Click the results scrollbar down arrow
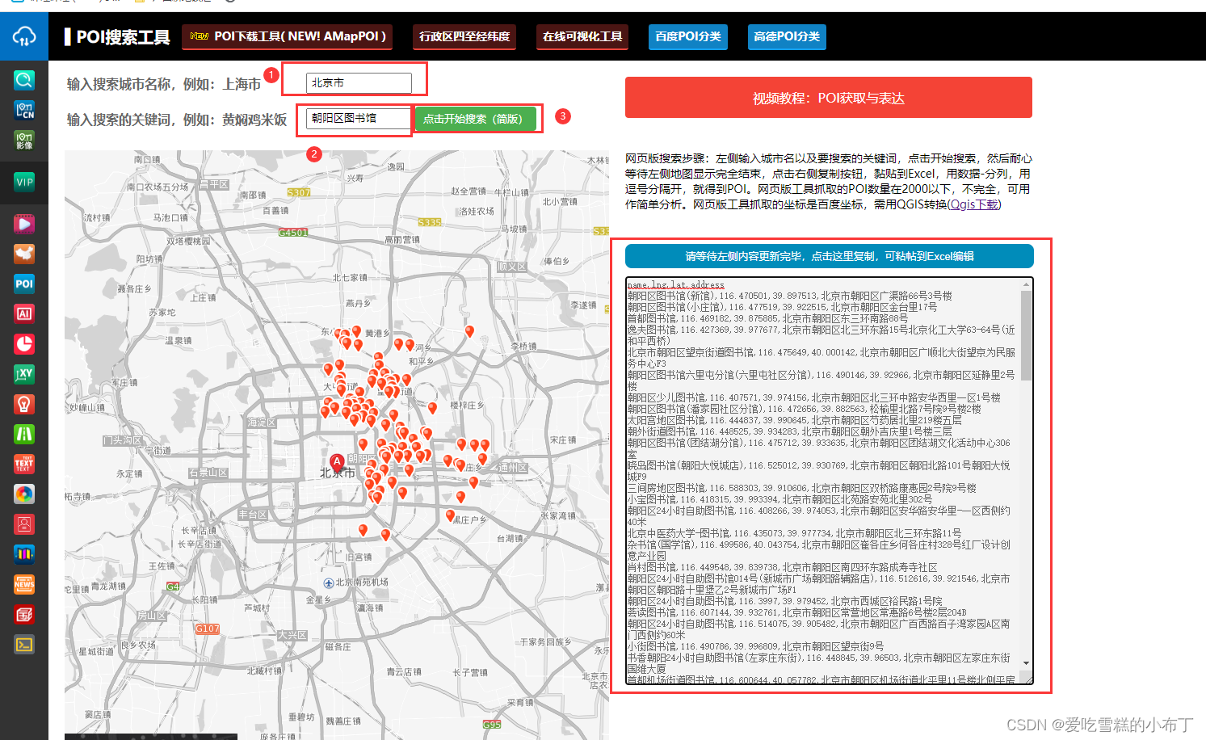This screenshot has height=740, width=1206. (1027, 663)
